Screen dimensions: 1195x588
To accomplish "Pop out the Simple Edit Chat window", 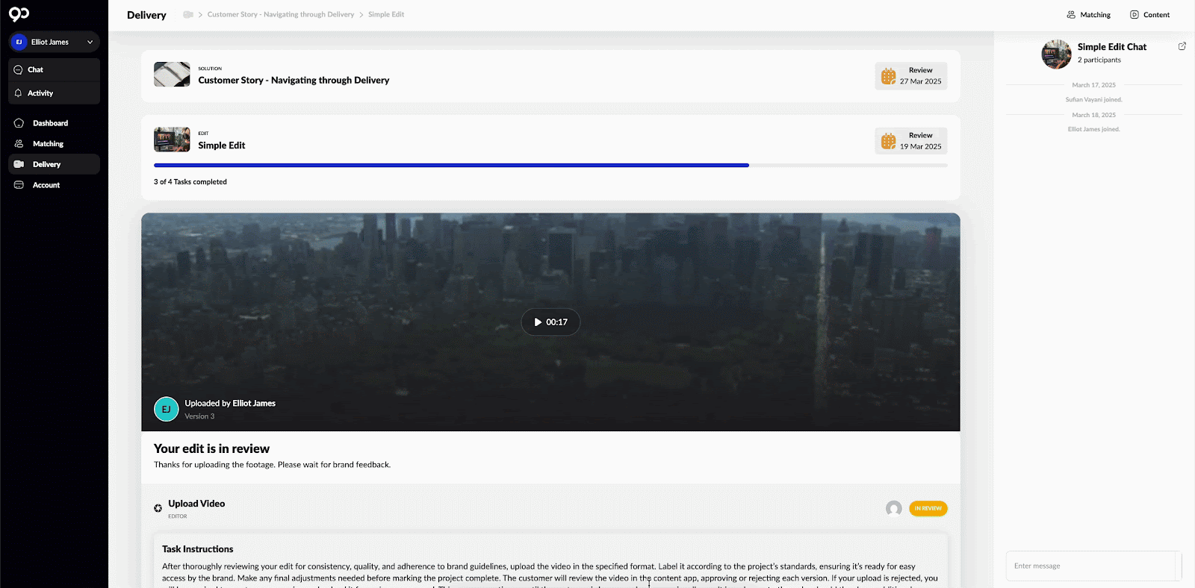I will 1182,46.
